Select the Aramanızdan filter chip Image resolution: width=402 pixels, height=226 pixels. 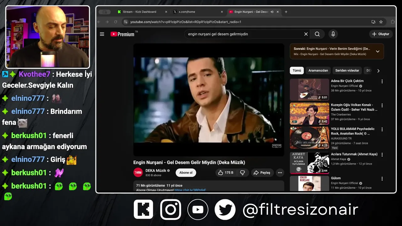[x=318, y=71]
